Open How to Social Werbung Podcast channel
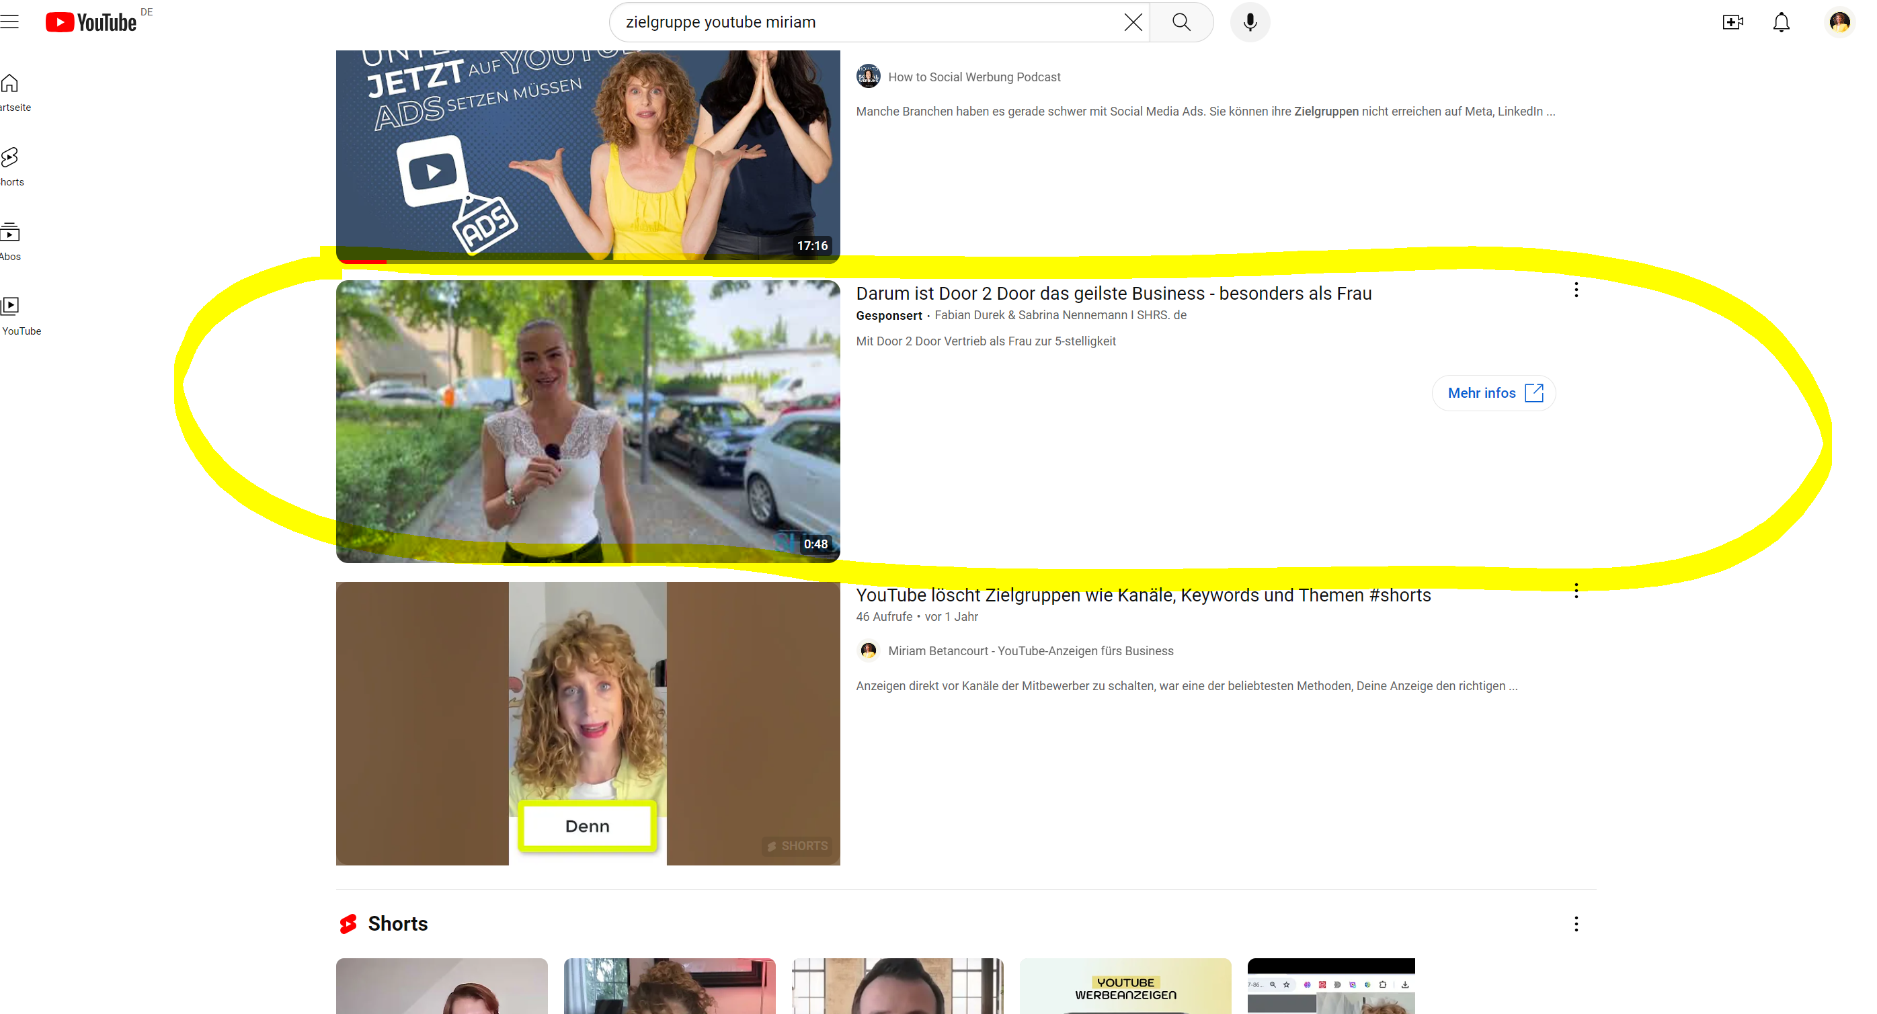 [x=973, y=77]
